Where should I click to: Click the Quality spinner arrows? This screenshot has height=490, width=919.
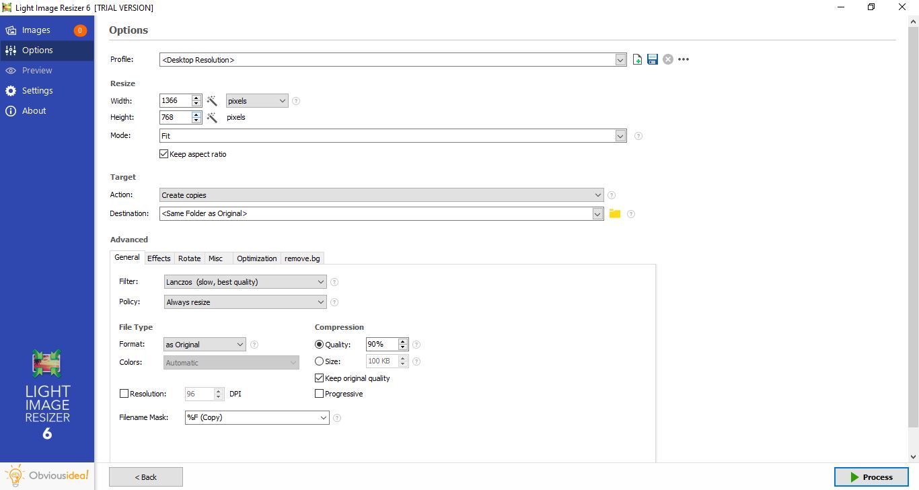403,345
